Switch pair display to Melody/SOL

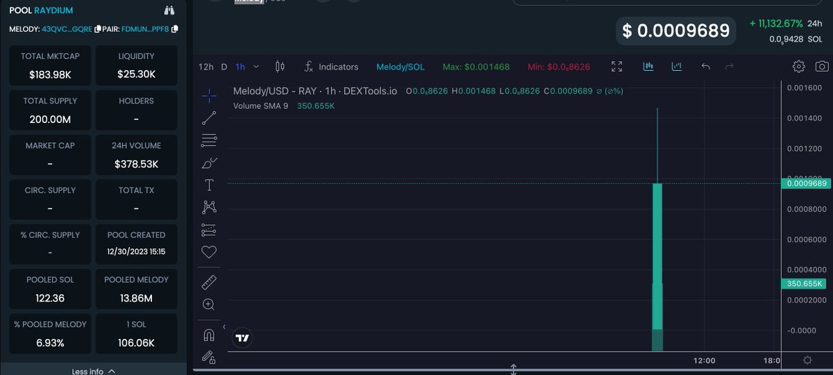coord(399,67)
